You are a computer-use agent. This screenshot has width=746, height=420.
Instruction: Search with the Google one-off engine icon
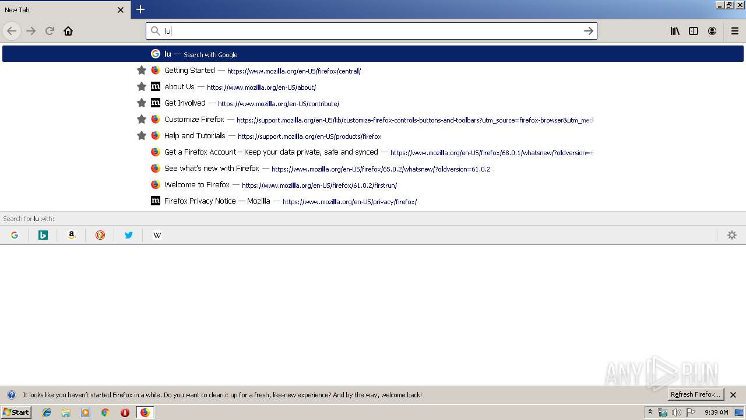[15, 235]
